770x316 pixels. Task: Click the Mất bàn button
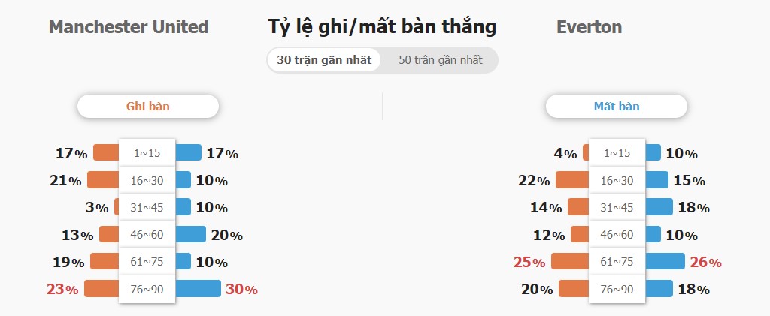tap(617, 107)
